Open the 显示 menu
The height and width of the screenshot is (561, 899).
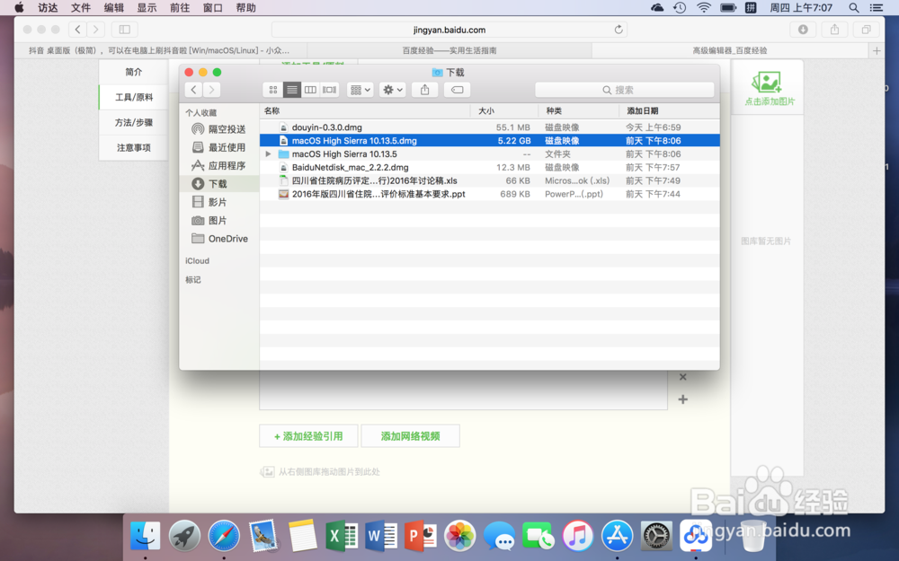147,7
